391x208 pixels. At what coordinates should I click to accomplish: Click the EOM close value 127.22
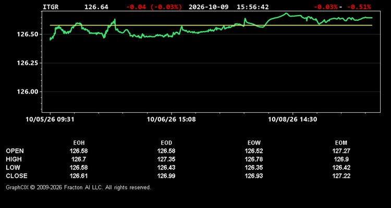pos(341,176)
